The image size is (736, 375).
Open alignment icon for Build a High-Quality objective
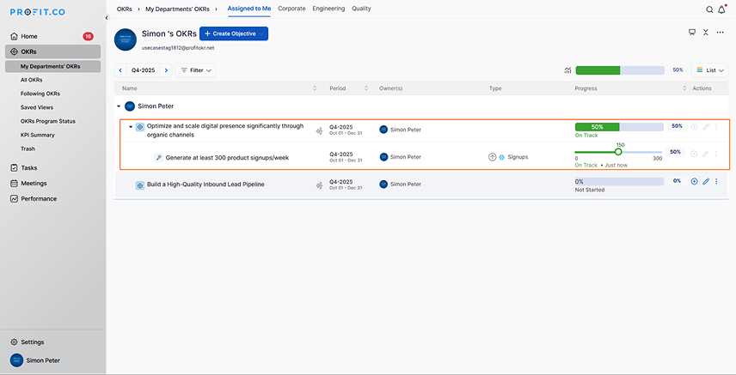320,185
